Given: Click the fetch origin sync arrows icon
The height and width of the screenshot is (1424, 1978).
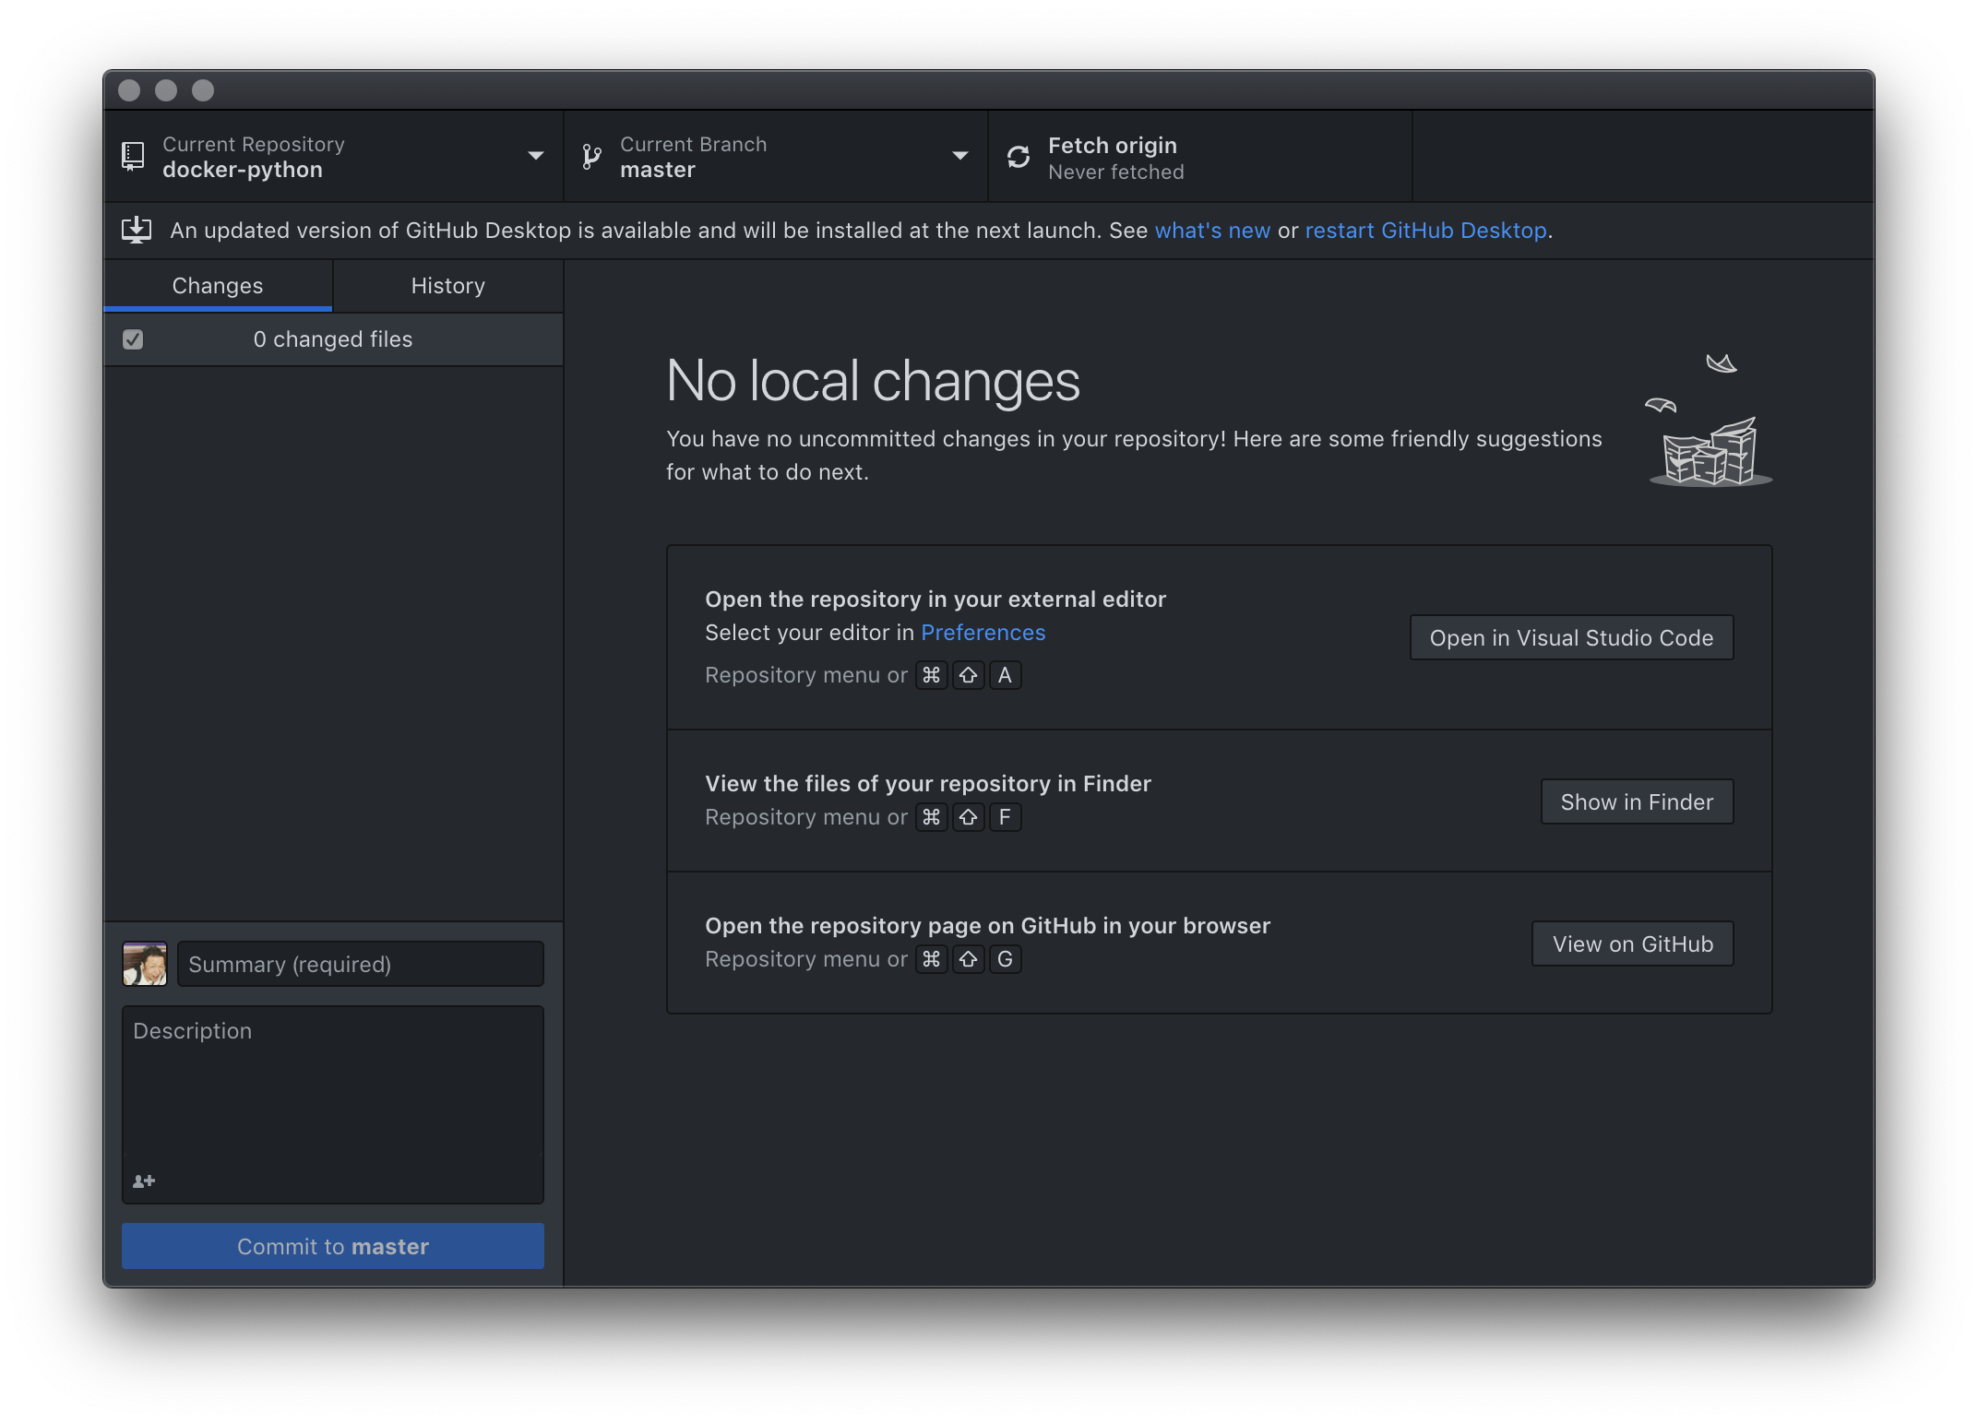Looking at the screenshot, I should (x=1018, y=157).
